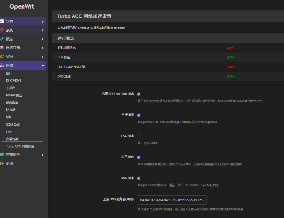Image resolution: width=284 pixels, height=218 pixels.
Task: Disable the 启用 SFE Fast Path 加速 checkbox
Action: (139, 94)
